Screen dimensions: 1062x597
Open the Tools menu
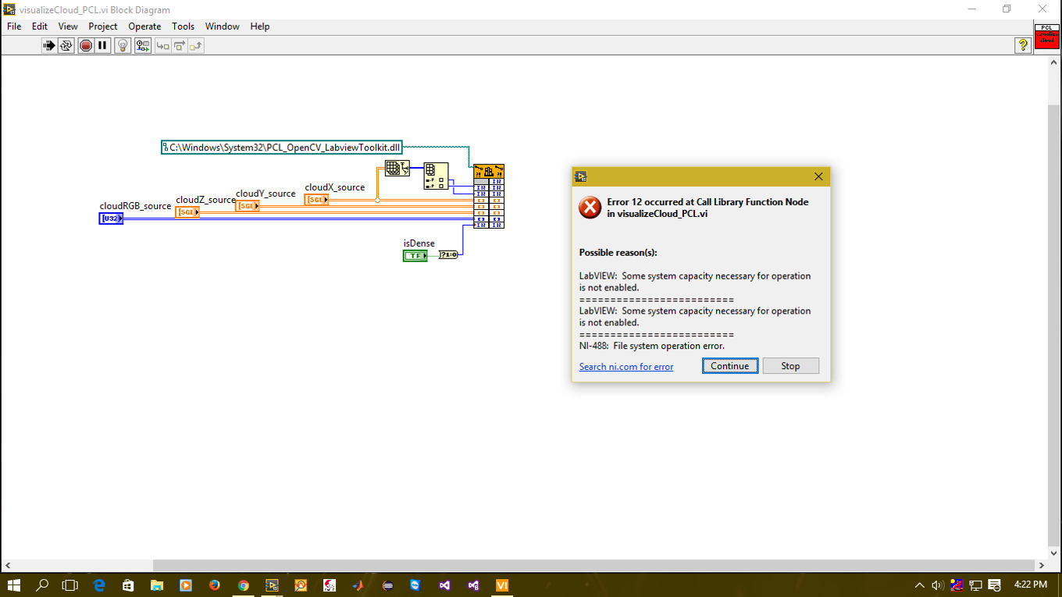click(x=184, y=26)
